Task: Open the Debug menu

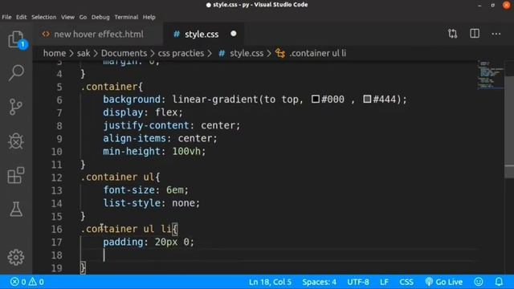Action: pos(100,17)
